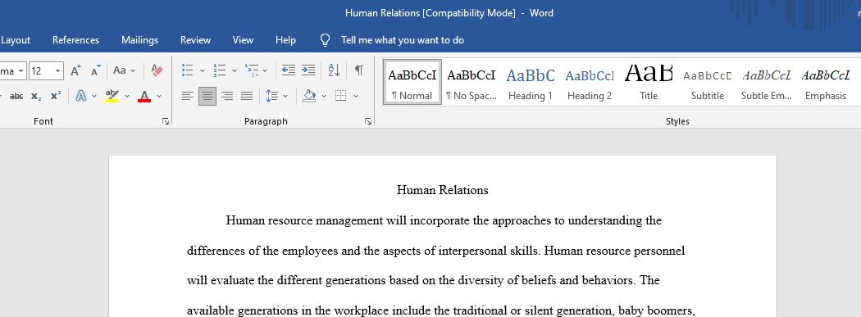The image size is (861, 317).
Task: Toggle strikethrough formatting
Action: [x=16, y=96]
